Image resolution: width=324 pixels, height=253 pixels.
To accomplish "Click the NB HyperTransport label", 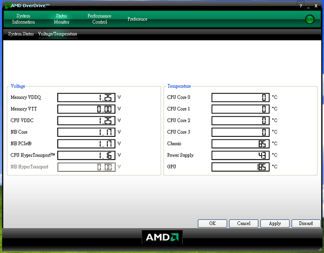I will 29,167.
